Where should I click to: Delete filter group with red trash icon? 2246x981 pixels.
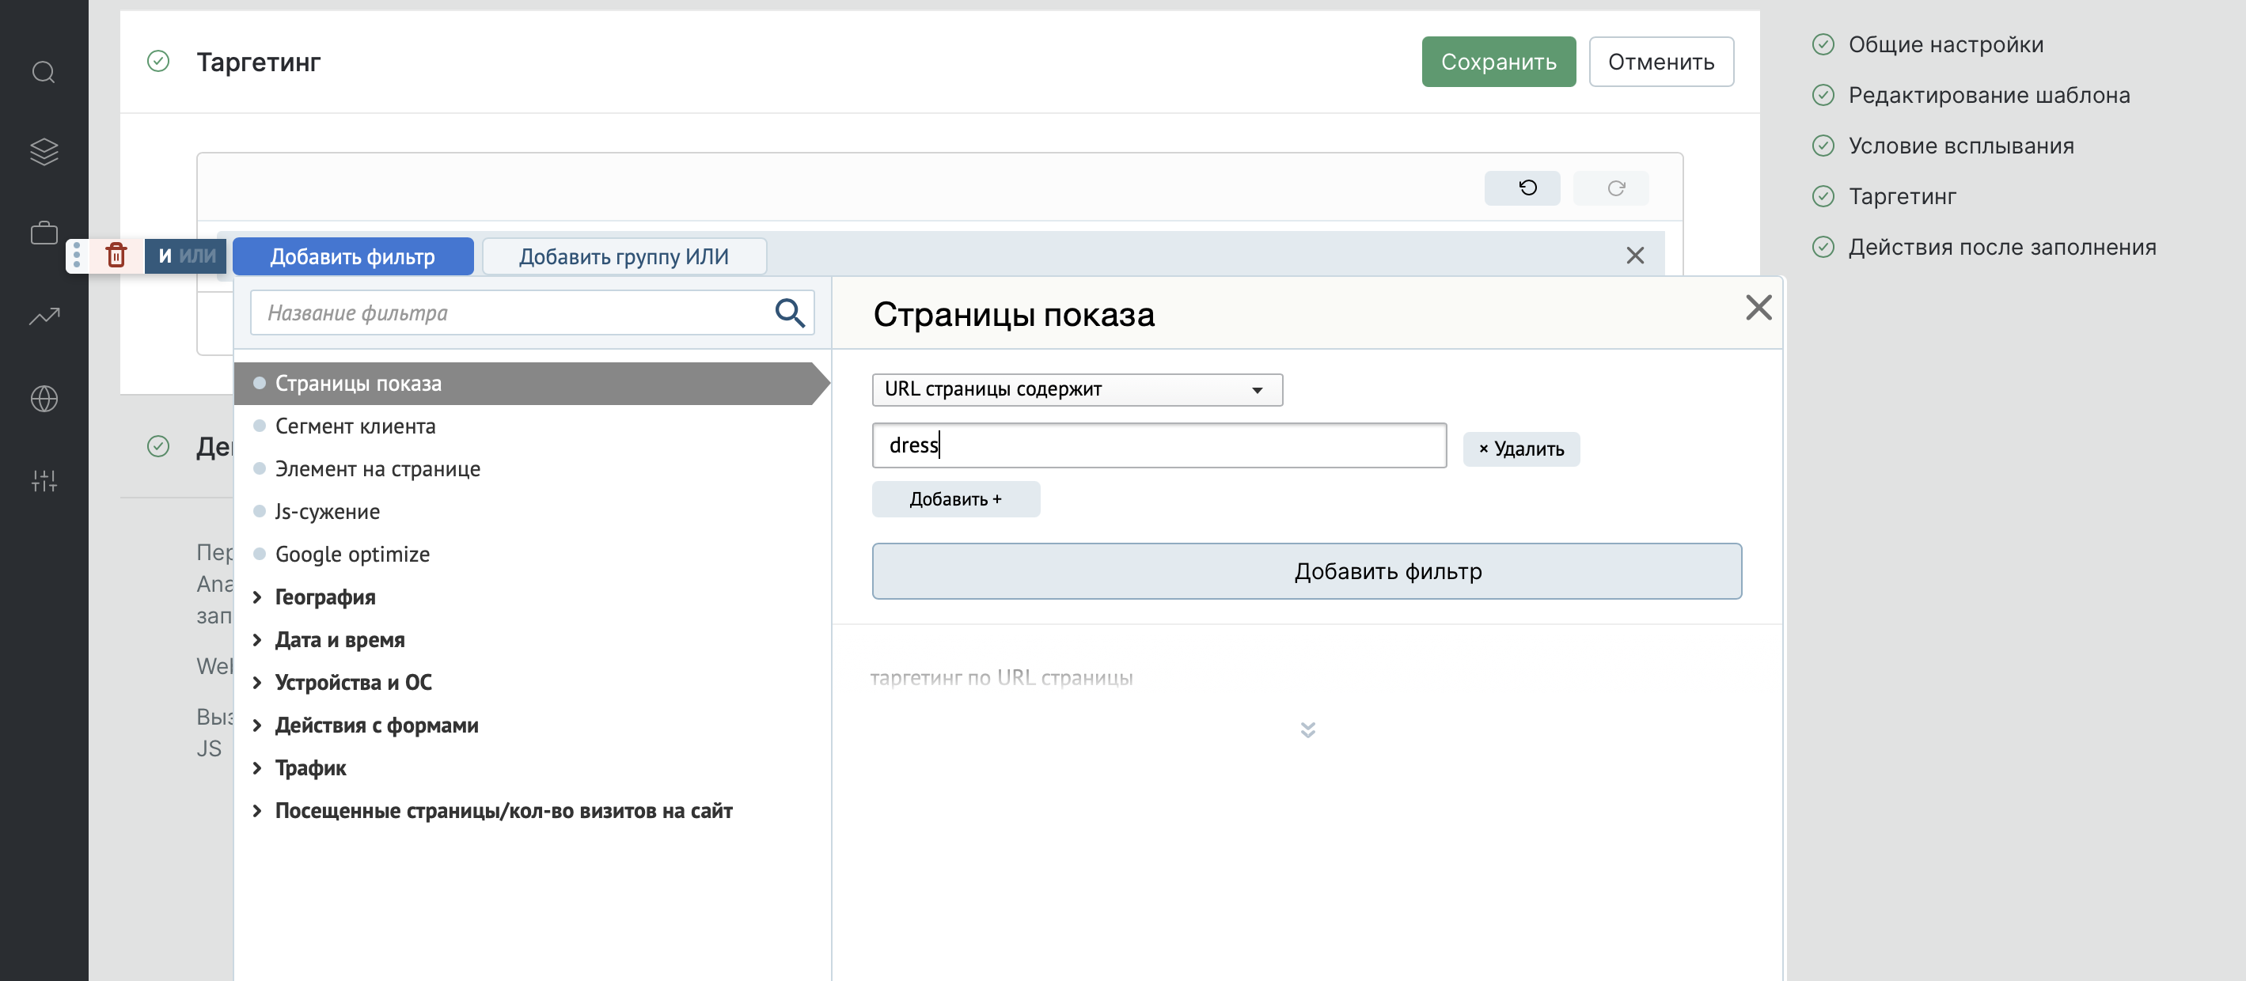(x=116, y=256)
